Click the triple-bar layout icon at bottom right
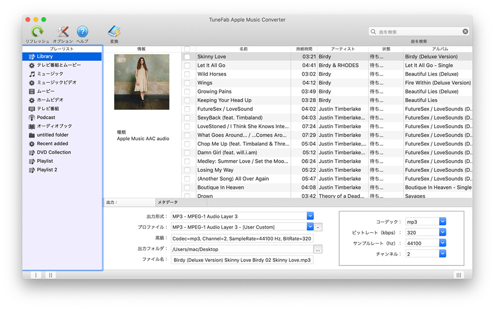This screenshot has width=495, height=309. click(x=459, y=275)
